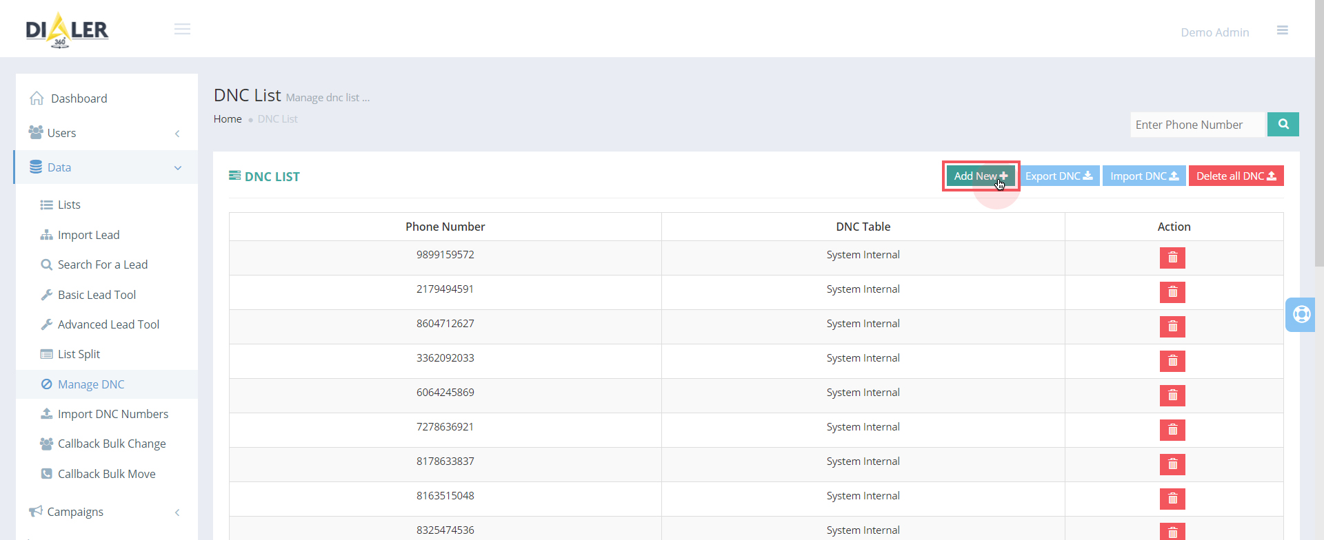Open Import DNC Numbers page

point(113,414)
